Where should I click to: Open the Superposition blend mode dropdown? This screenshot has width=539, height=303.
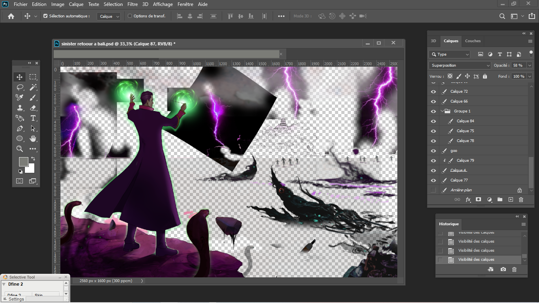tap(460, 65)
